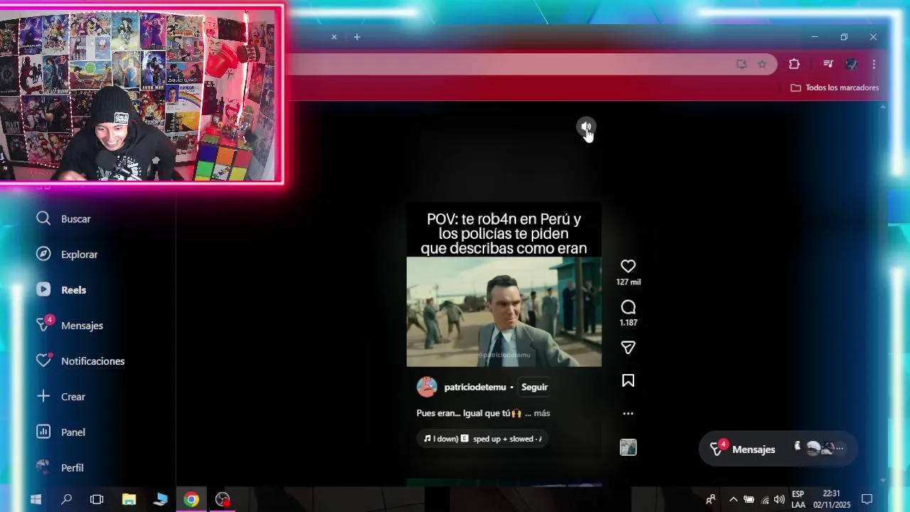
Task: Click the install app icon in address bar
Action: [742, 64]
